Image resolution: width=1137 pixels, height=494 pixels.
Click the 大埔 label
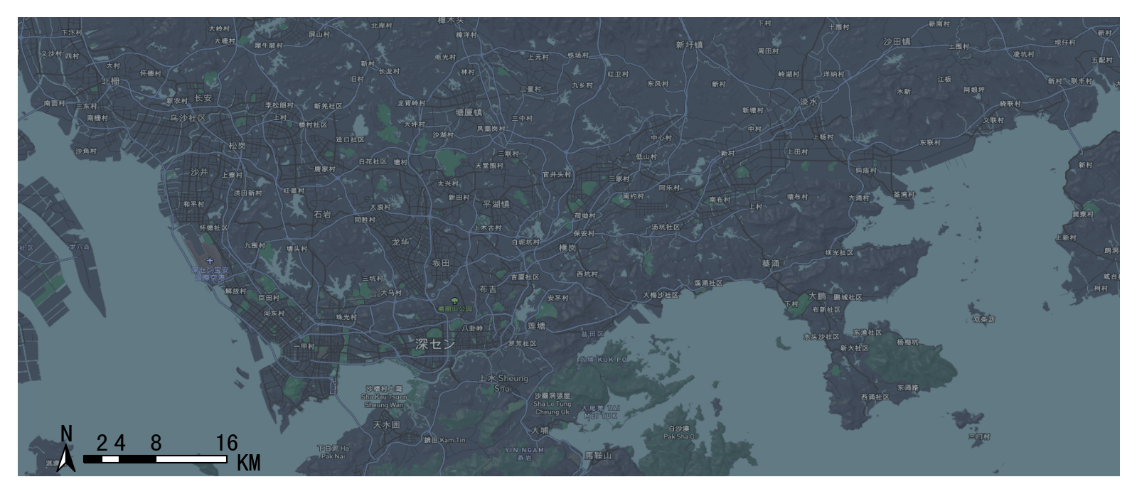540,430
